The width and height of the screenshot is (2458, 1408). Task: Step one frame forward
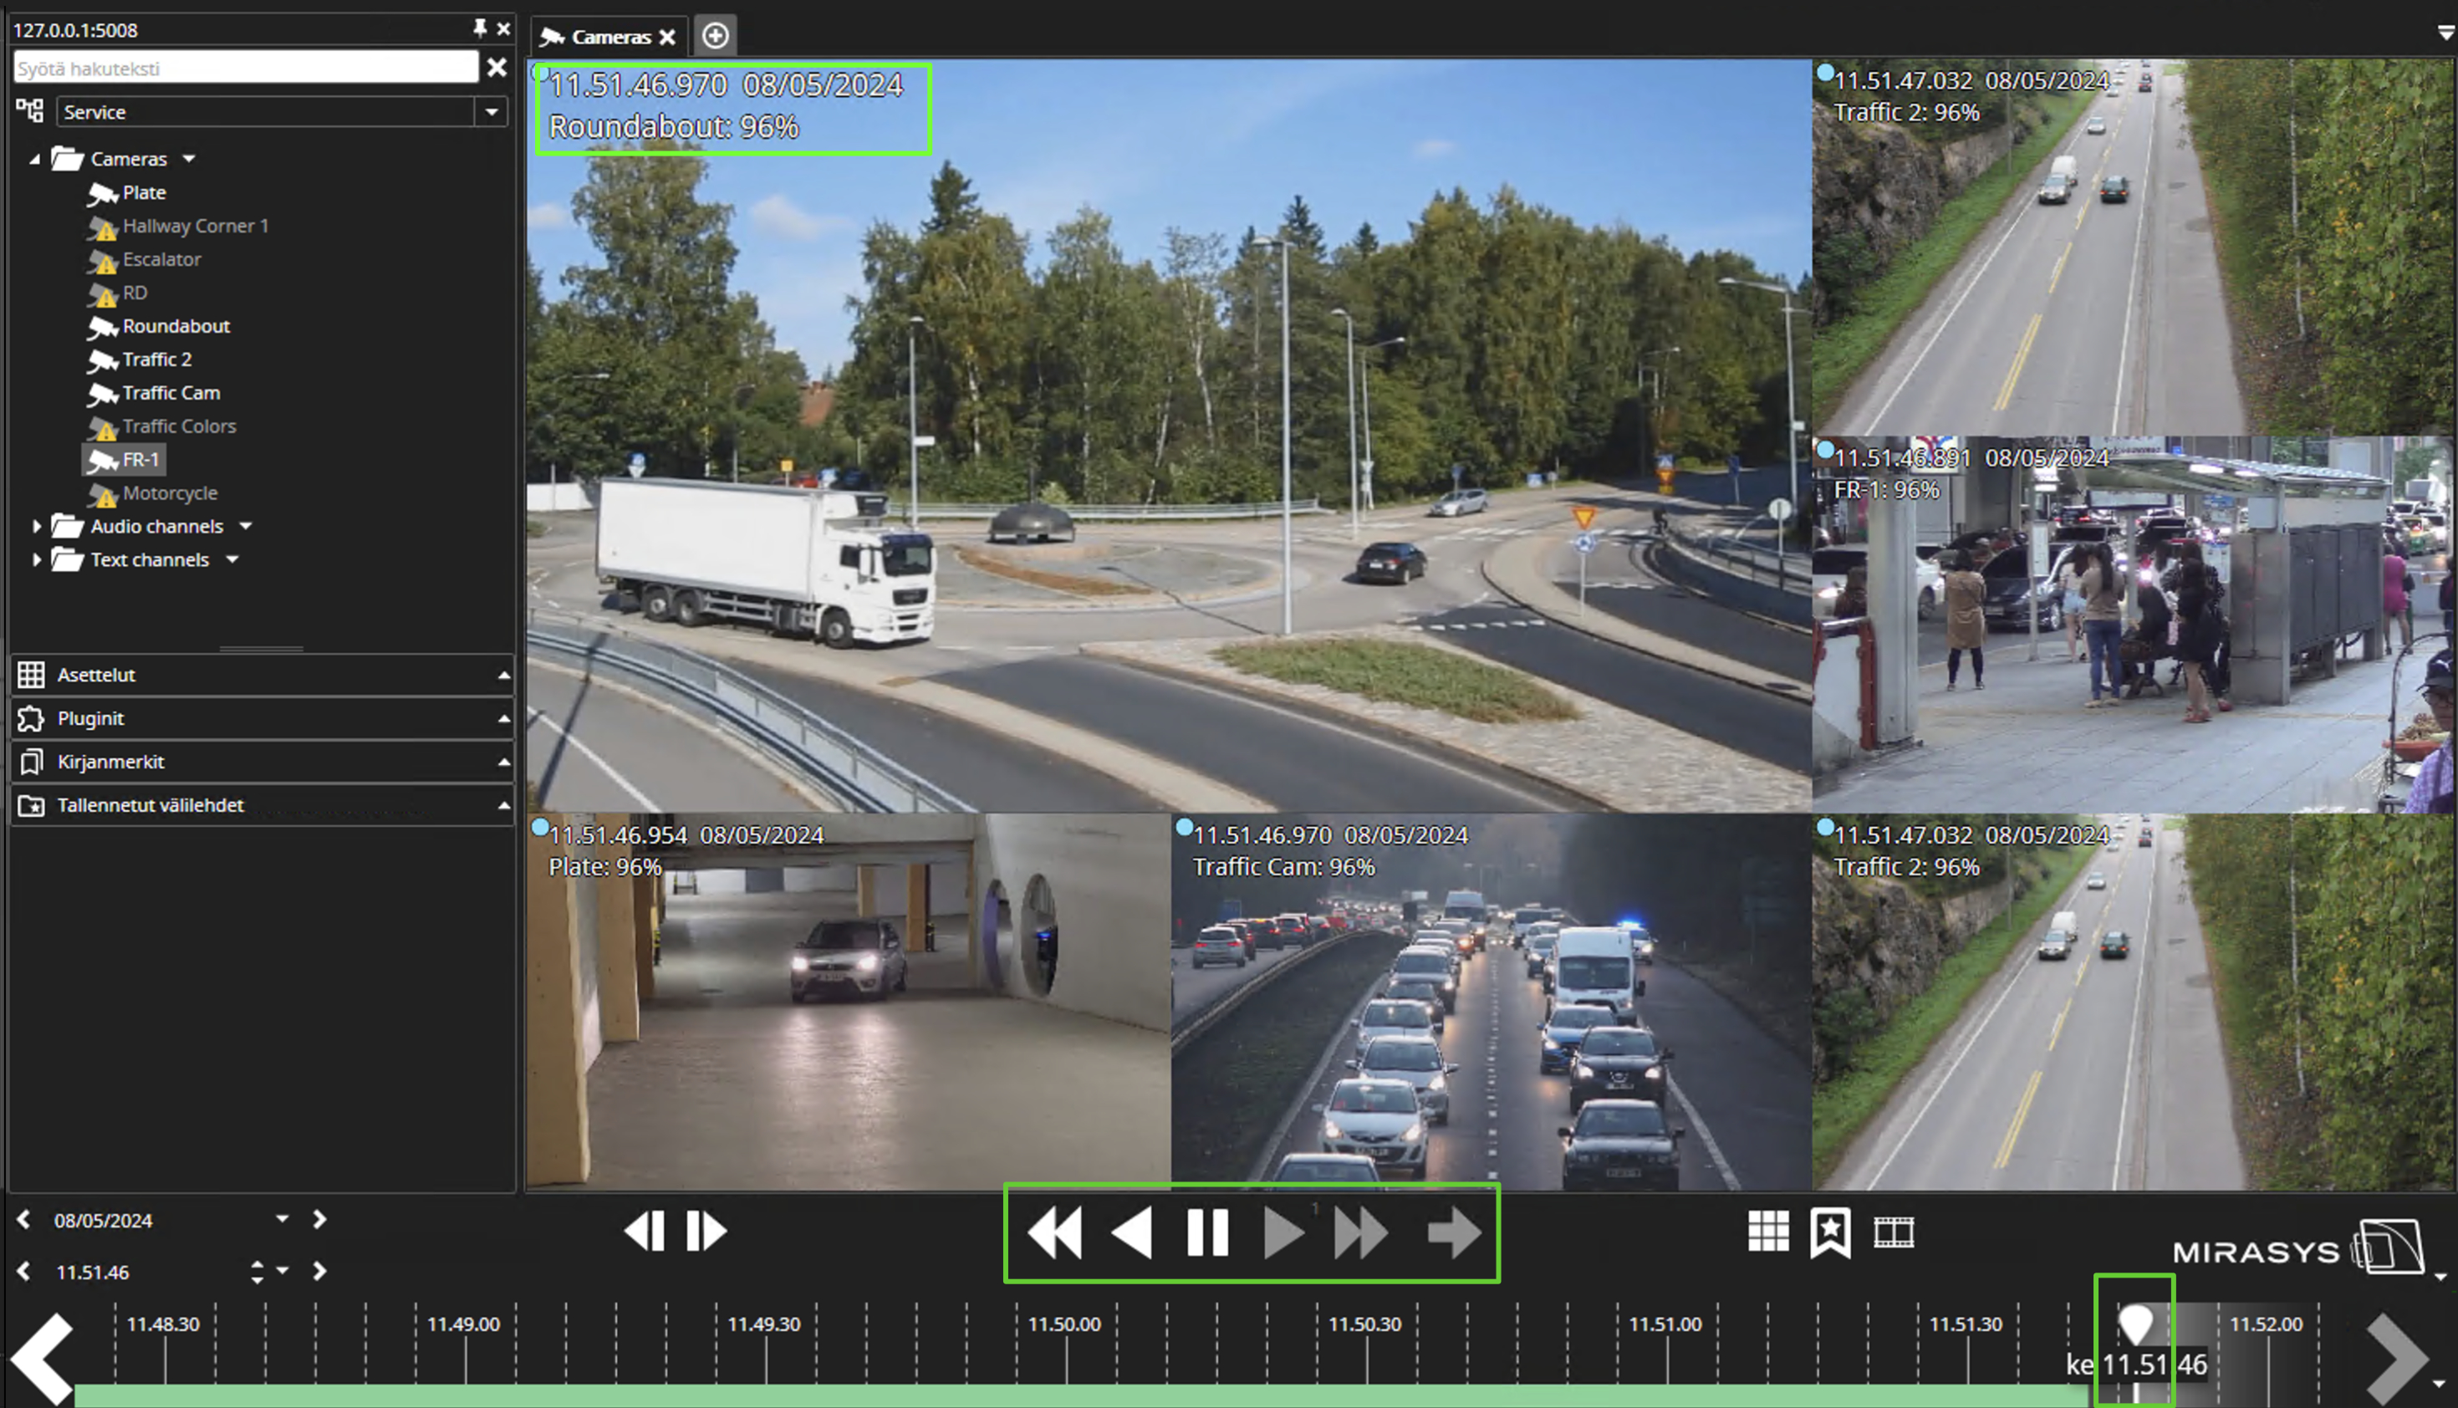[706, 1232]
